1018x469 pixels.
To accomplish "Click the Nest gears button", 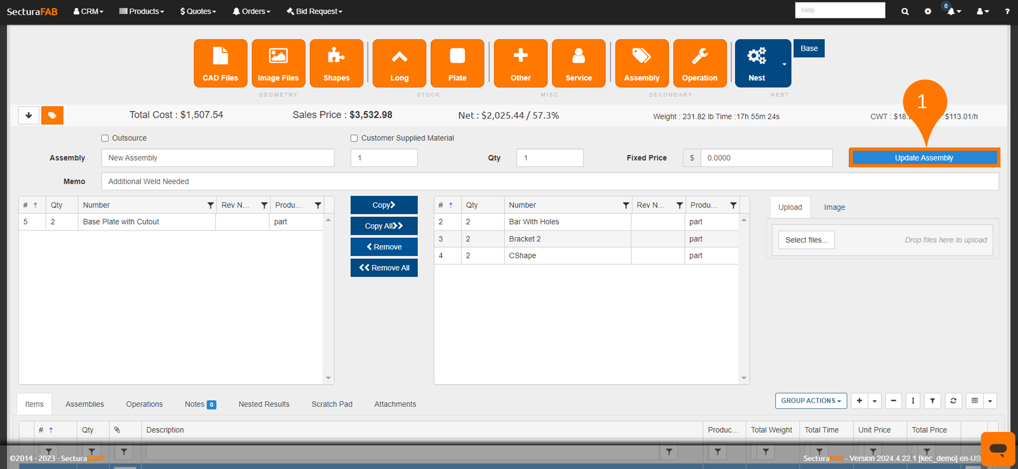I will pos(756,64).
